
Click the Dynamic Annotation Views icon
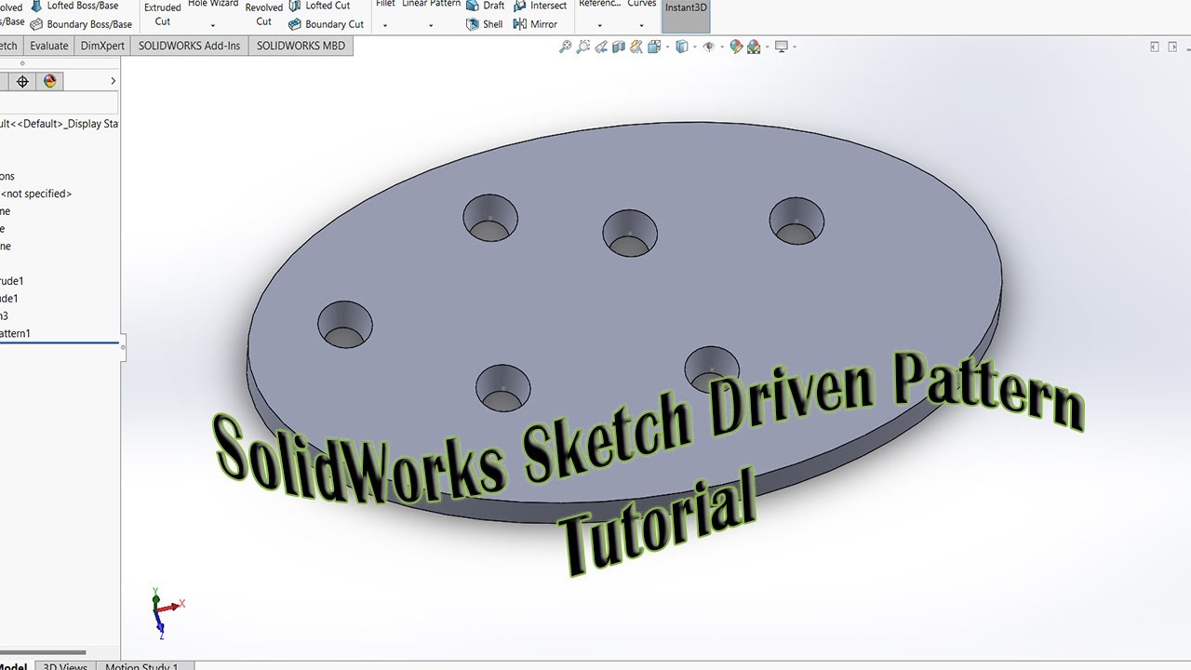[x=636, y=47]
